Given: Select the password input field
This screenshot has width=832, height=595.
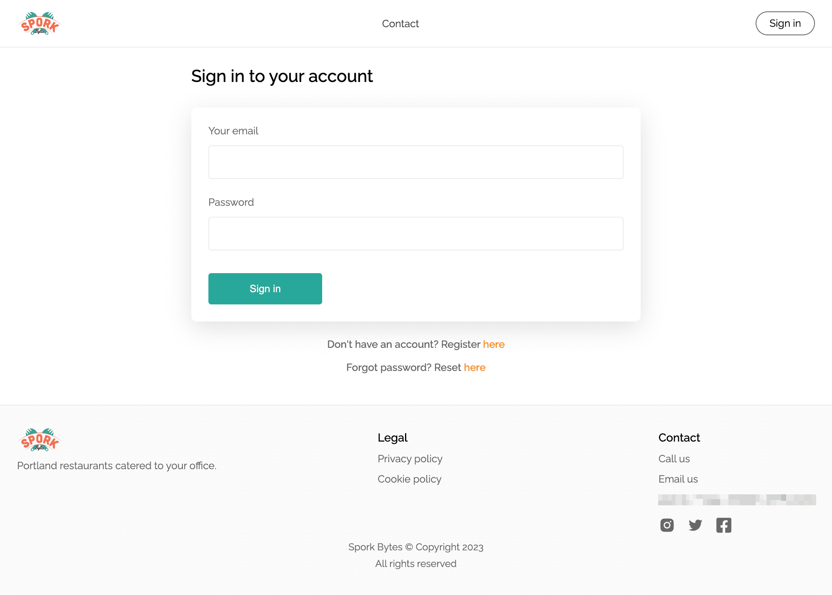Looking at the screenshot, I should [416, 233].
